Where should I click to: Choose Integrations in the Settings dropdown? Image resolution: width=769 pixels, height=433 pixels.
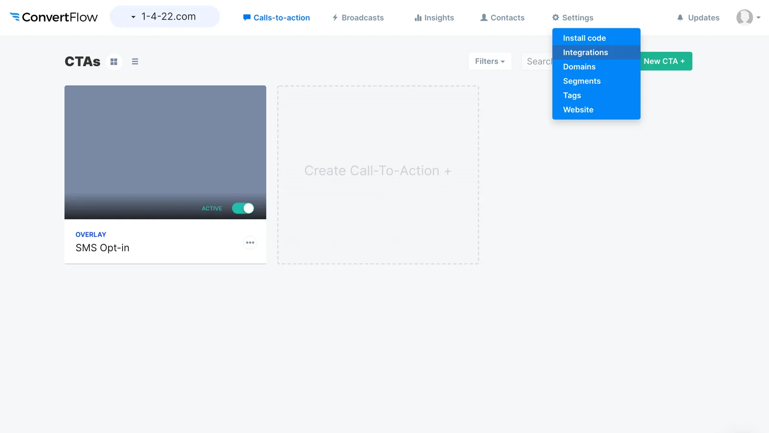tap(596, 52)
